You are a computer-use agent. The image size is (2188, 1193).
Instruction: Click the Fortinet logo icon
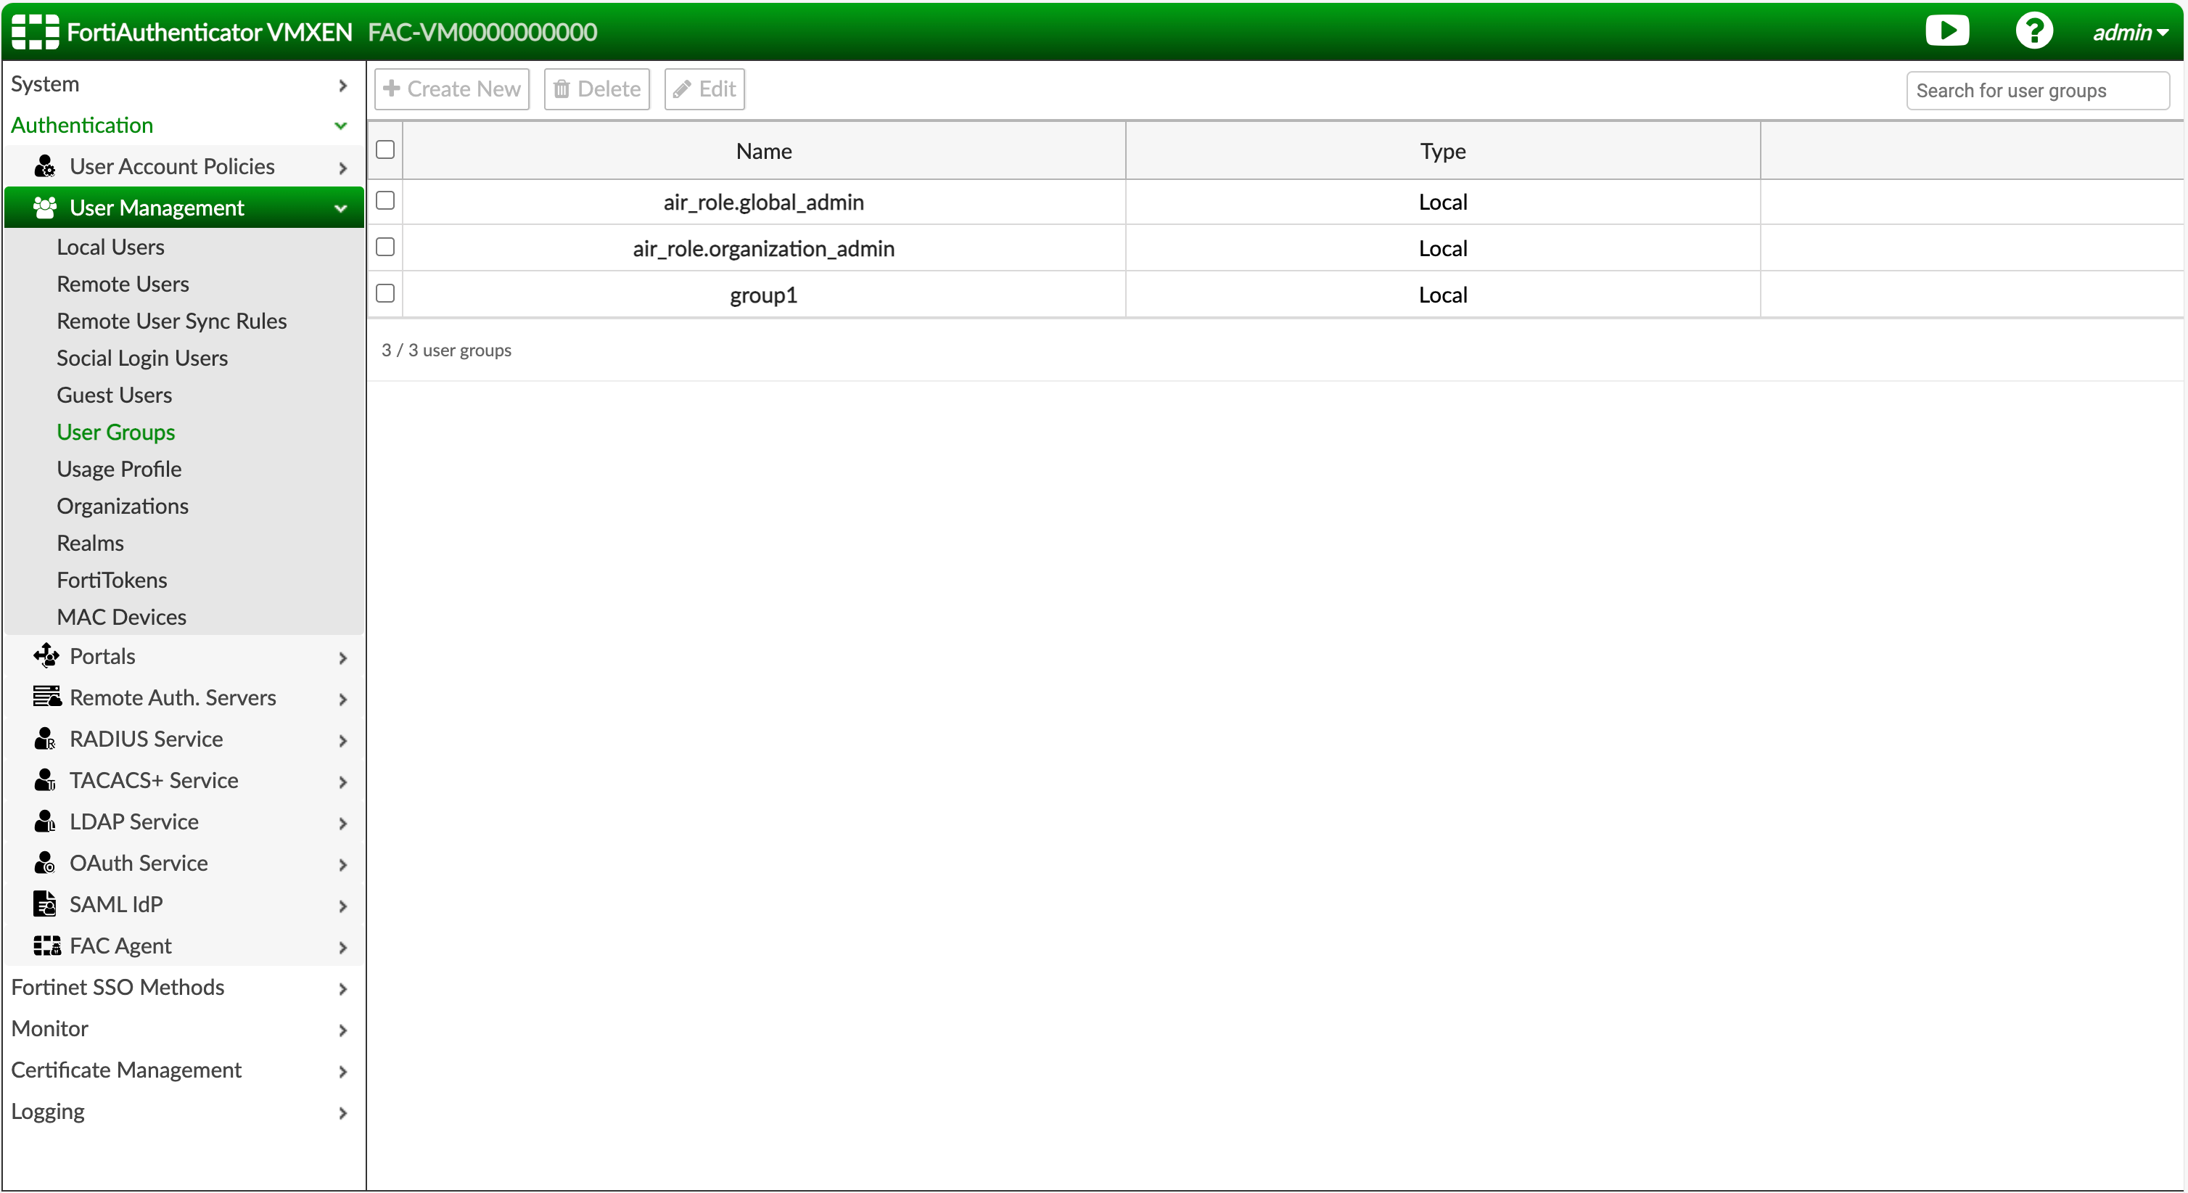(x=35, y=31)
